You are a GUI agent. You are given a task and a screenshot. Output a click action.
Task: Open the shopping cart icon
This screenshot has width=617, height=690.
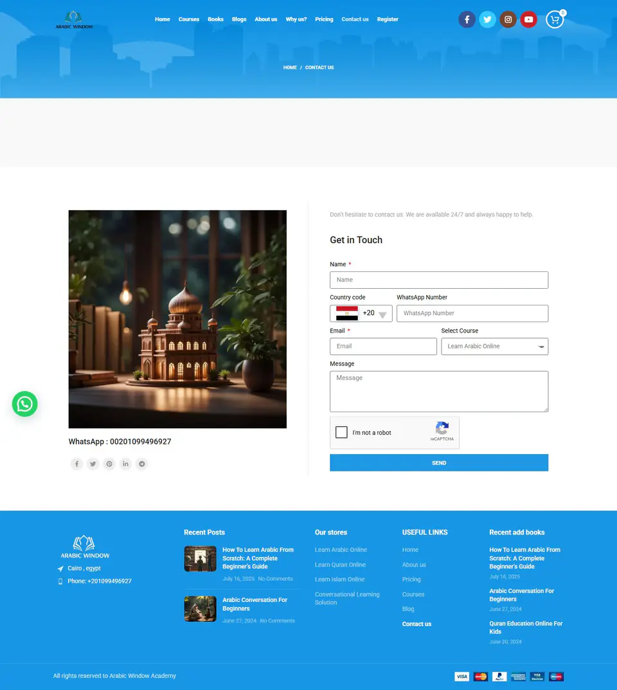tap(555, 19)
